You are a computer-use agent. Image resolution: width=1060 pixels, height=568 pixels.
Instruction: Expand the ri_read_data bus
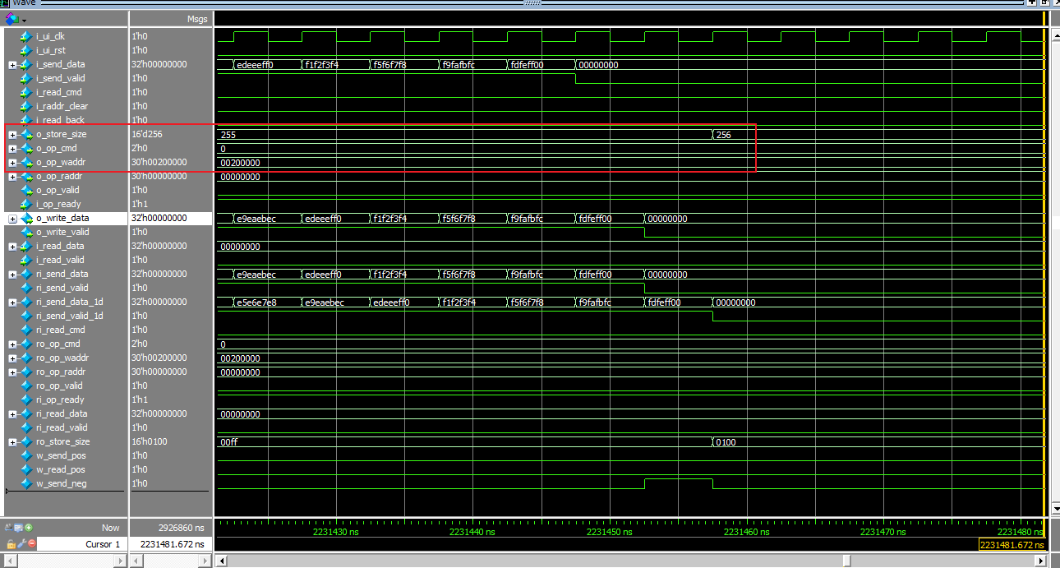tap(12, 413)
